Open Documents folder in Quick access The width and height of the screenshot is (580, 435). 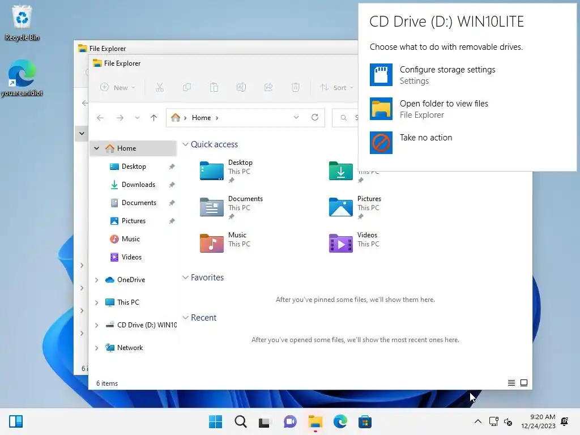232,207
